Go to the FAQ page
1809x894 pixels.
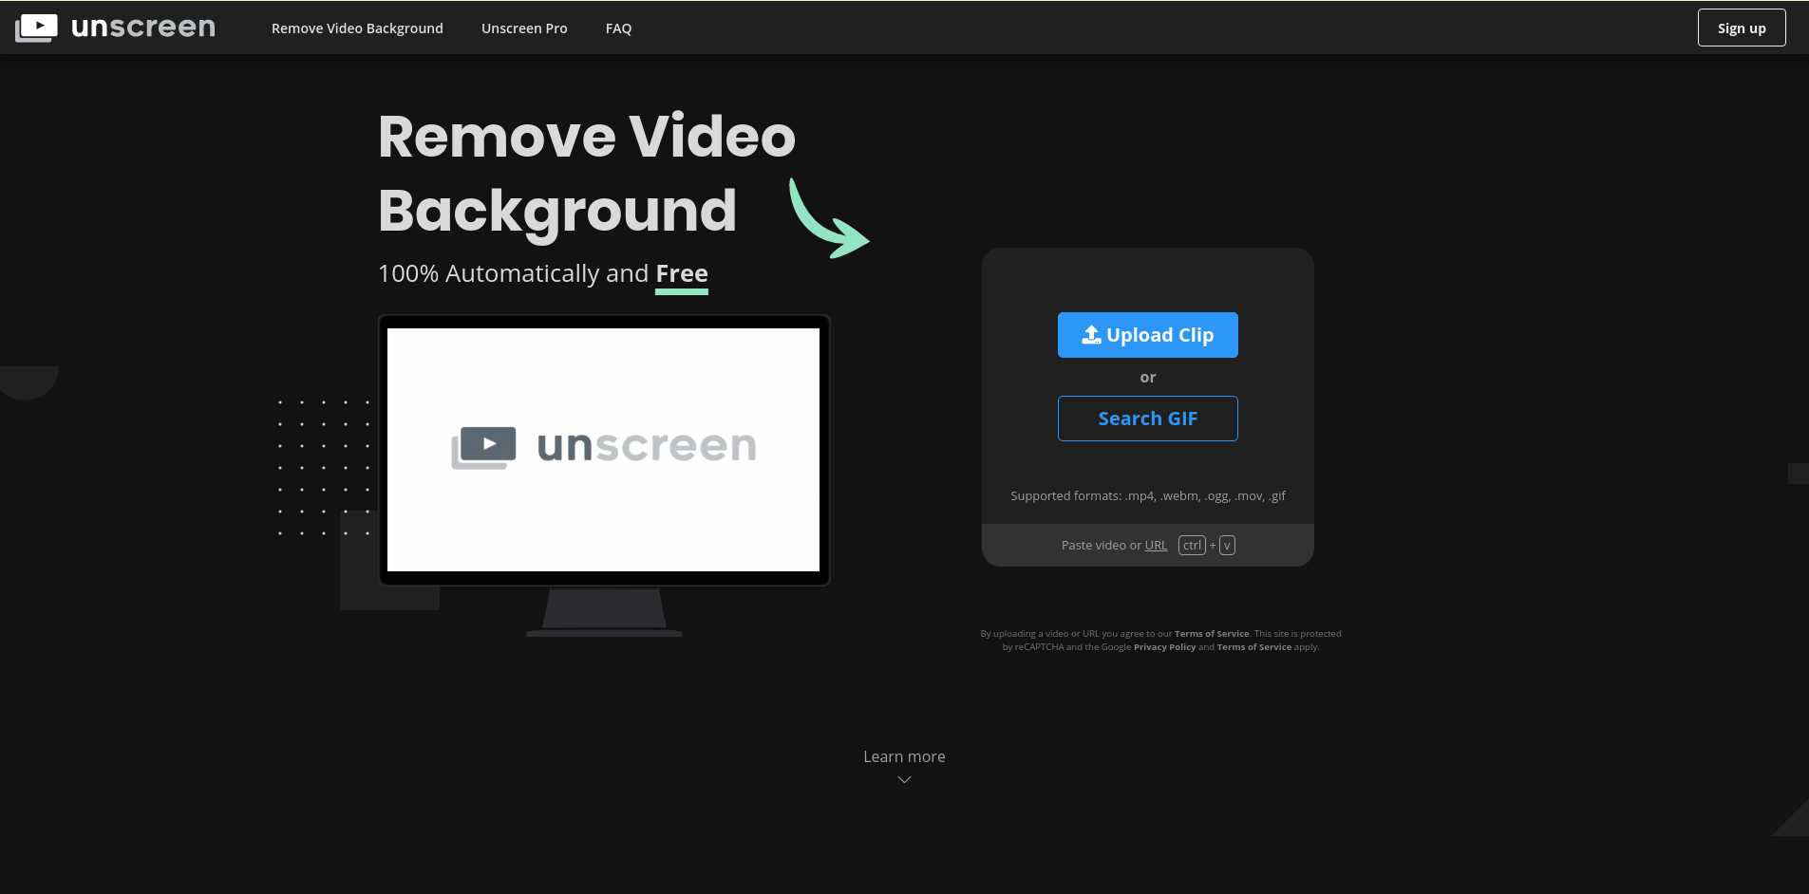click(618, 28)
